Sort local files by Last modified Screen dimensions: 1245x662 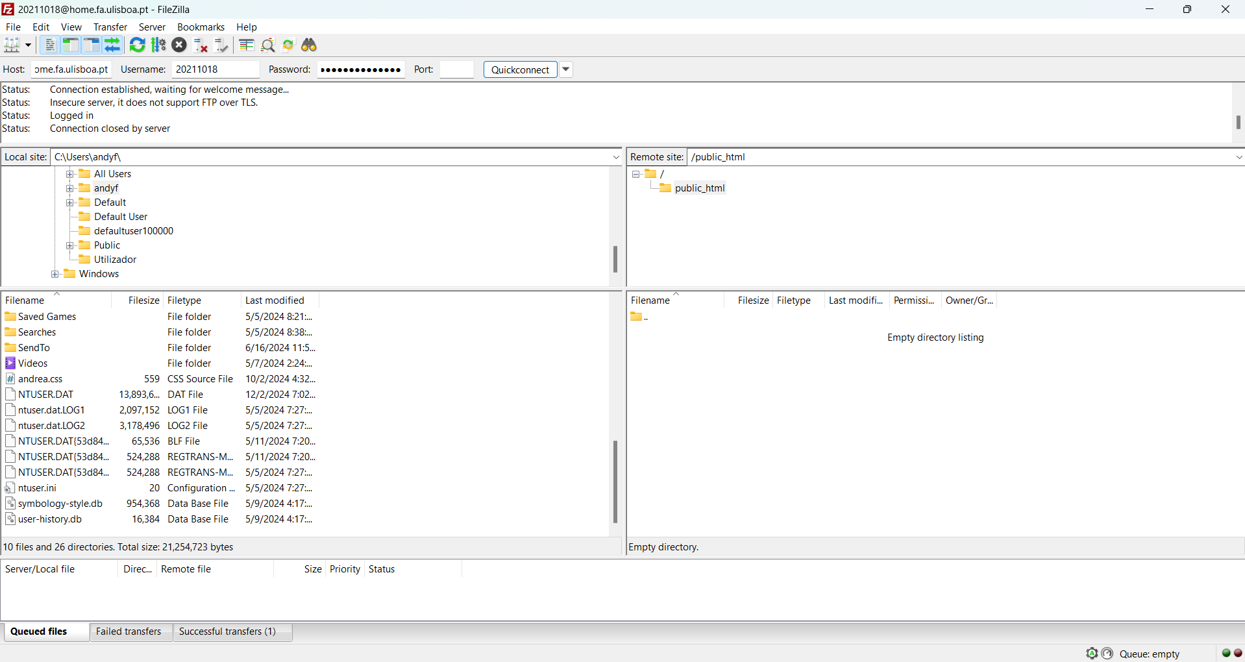[x=280, y=300]
